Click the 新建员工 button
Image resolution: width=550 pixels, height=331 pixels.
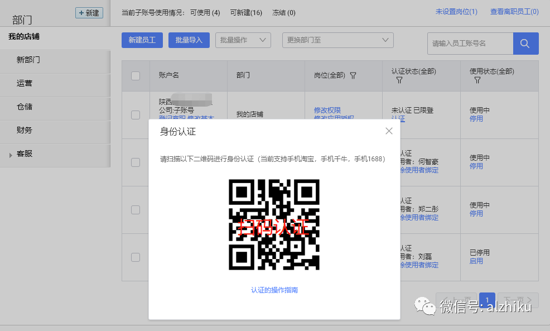pos(142,40)
